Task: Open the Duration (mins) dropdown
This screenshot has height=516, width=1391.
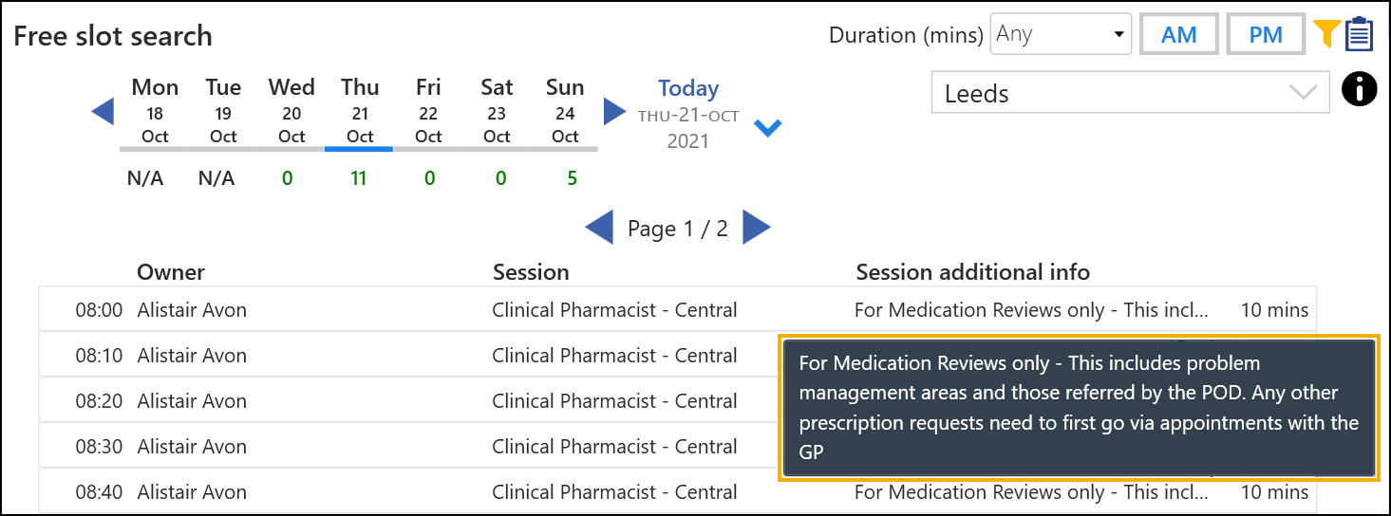Action: tap(1061, 35)
